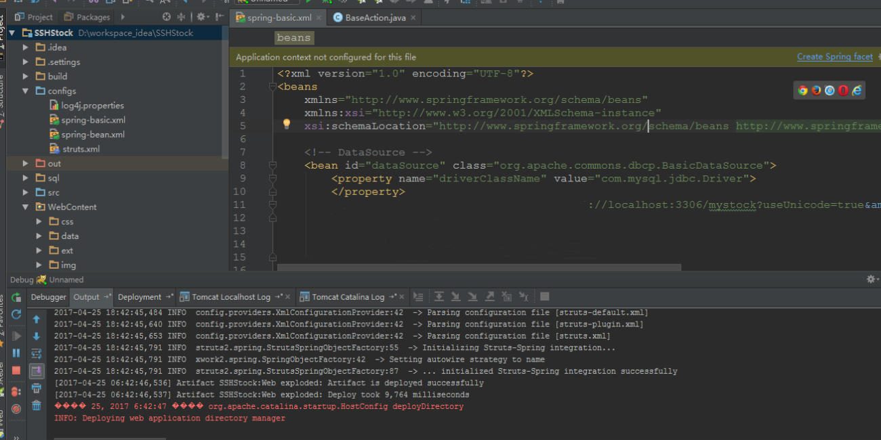Click the Clear All trash icon in console
Screen dimensions: 881x440
37,405
